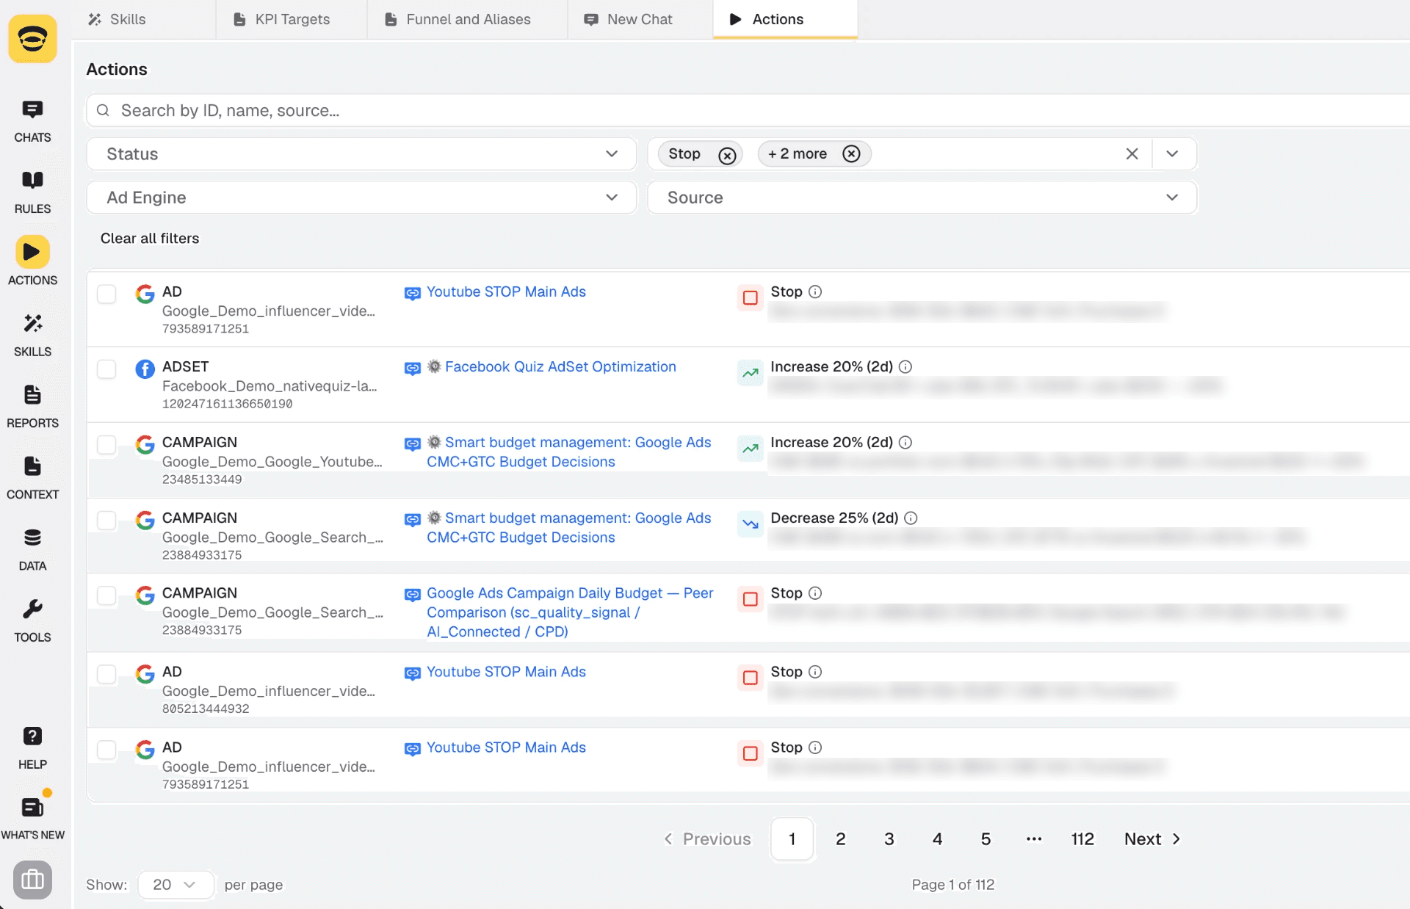This screenshot has height=909, width=1410.
Task: Click Clear all filters
Action: (x=150, y=238)
